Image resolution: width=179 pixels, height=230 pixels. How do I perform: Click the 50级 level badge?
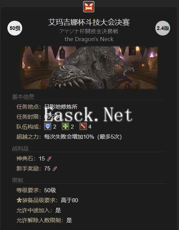pyautogui.click(x=15, y=28)
